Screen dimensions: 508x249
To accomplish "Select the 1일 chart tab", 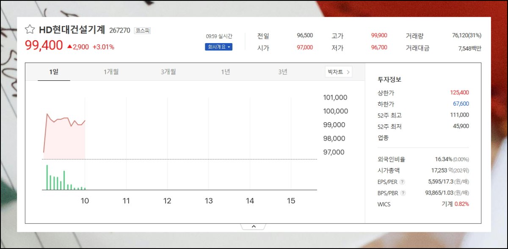I will 54,72.
